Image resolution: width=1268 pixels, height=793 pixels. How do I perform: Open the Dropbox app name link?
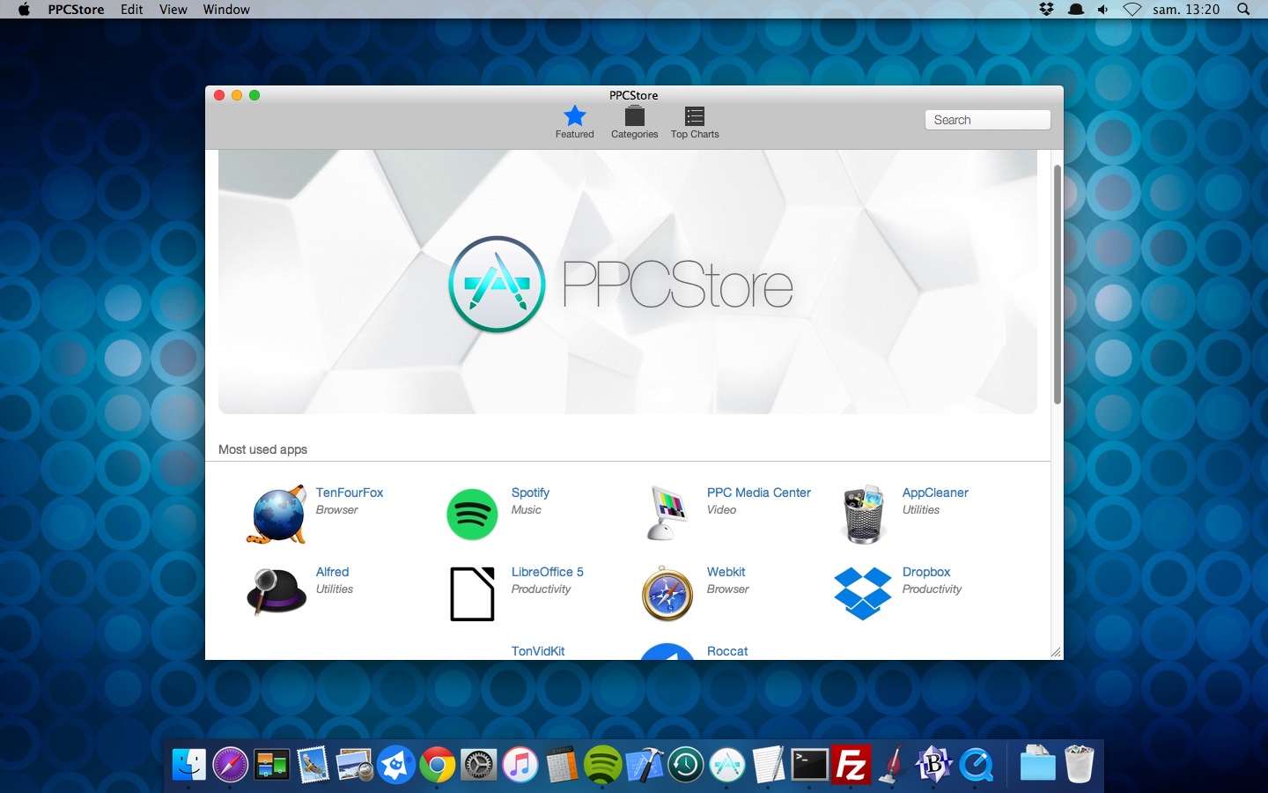926,572
